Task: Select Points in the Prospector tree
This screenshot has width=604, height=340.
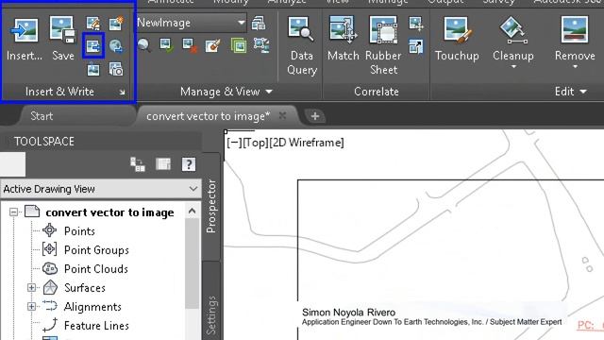Action: coord(79,230)
